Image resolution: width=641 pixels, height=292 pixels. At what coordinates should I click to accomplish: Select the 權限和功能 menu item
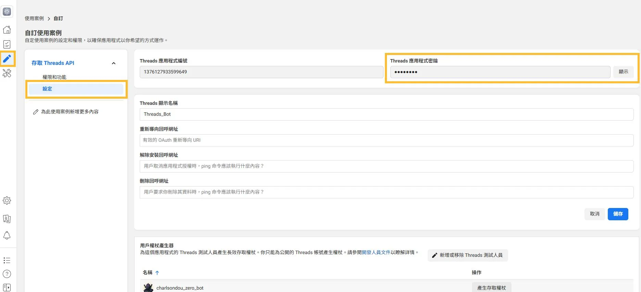[54, 77]
